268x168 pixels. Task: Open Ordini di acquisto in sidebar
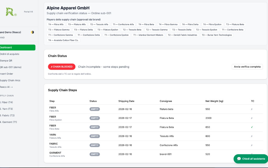[x=10, y=54]
